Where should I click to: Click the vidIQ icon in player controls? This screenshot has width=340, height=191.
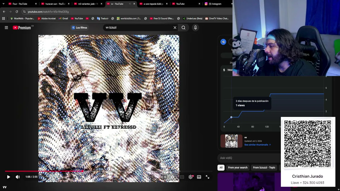tap(165, 177)
